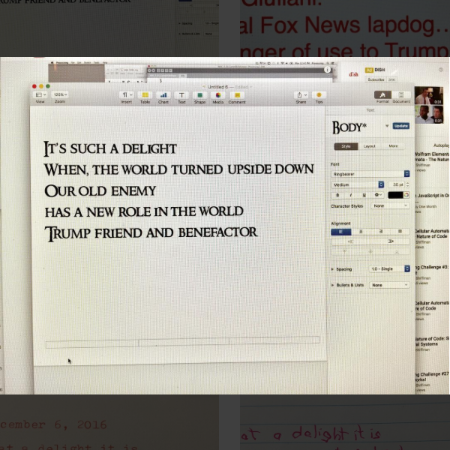
Task: Switch to the More tab
Action: [x=393, y=146]
